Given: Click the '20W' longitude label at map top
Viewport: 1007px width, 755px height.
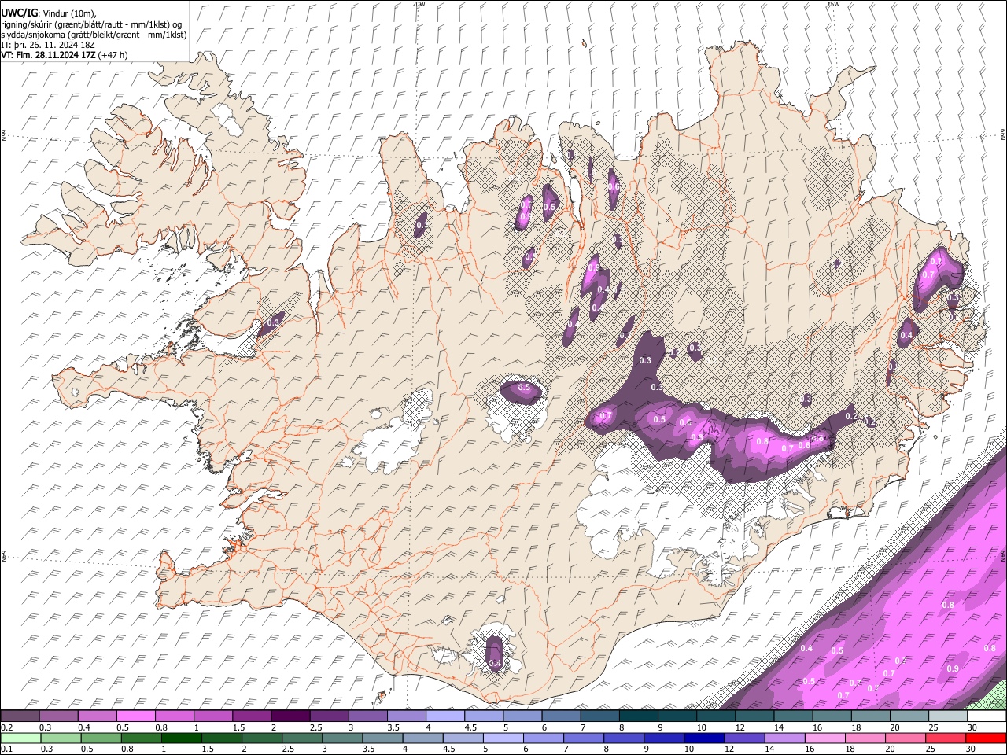Looking at the screenshot, I should tap(419, 4).
